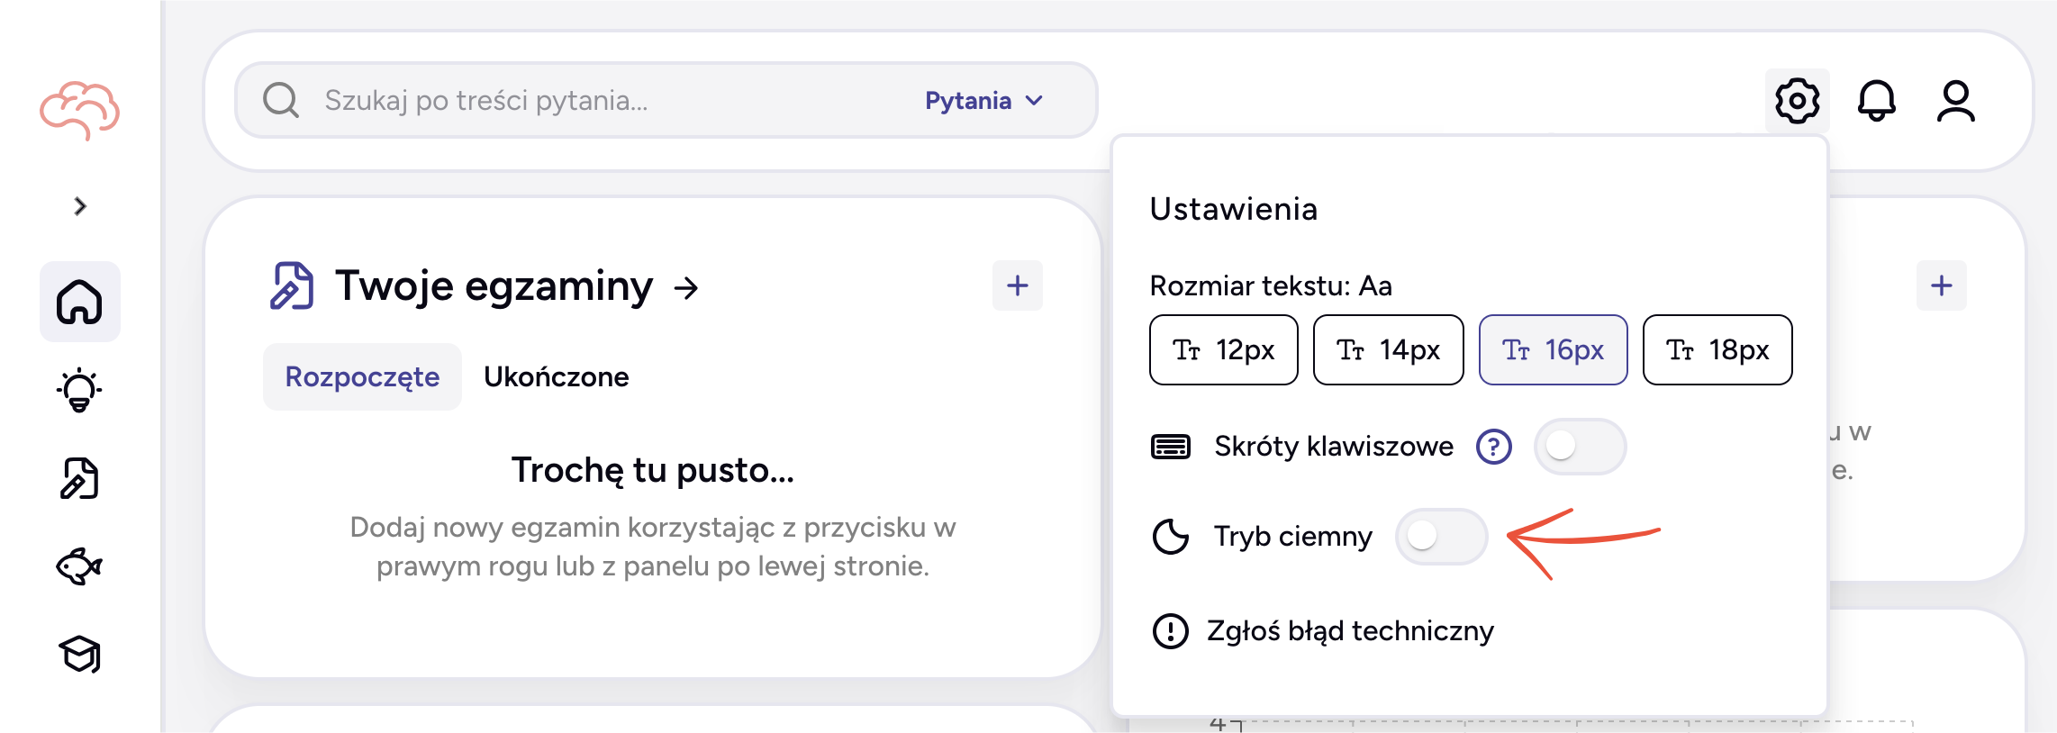Open the graduation cap section in sidebar

80,655
